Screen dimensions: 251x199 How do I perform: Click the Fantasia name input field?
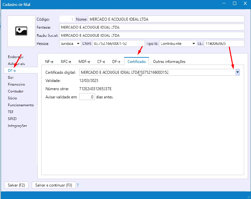click(152, 27)
